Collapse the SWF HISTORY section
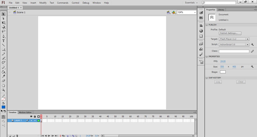The image size is (257, 137). [207, 78]
